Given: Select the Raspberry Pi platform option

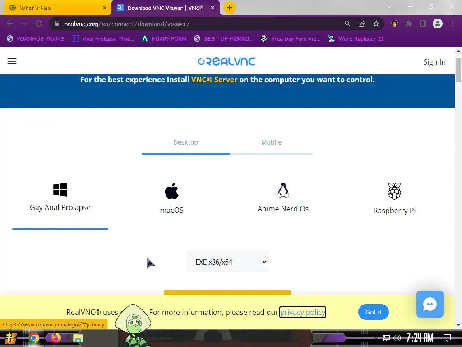Looking at the screenshot, I should 394,198.
